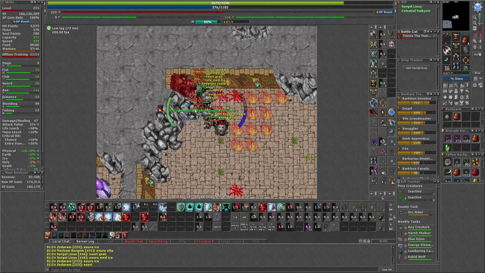485x273 pixels.
Task: Click Marsh Stalker weekly task
Action: coord(416,233)
